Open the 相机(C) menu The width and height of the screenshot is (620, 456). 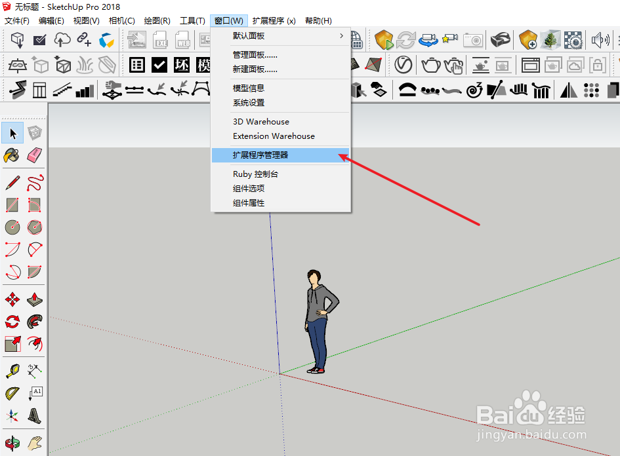coord(122,21)
